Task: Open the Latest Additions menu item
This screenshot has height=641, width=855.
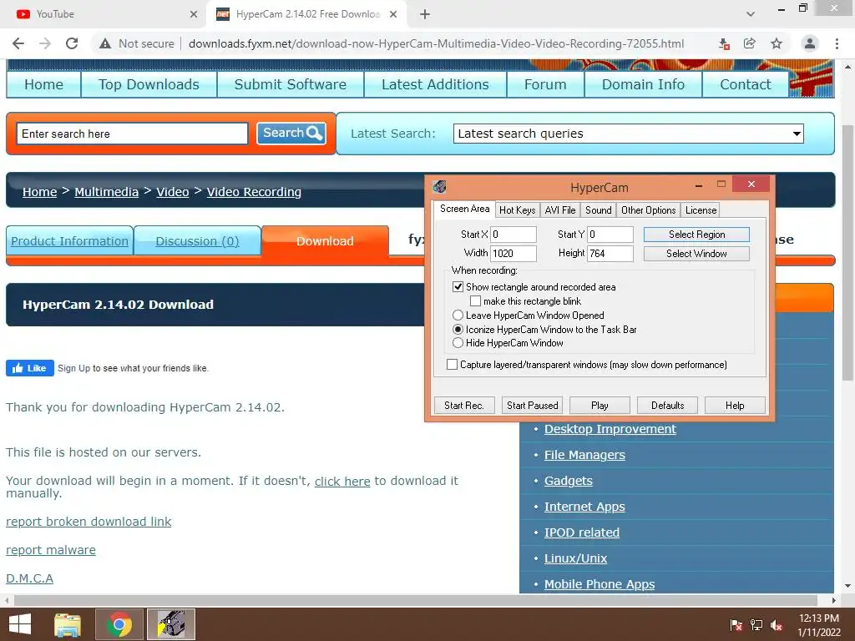Action: [x=435, y=84]
